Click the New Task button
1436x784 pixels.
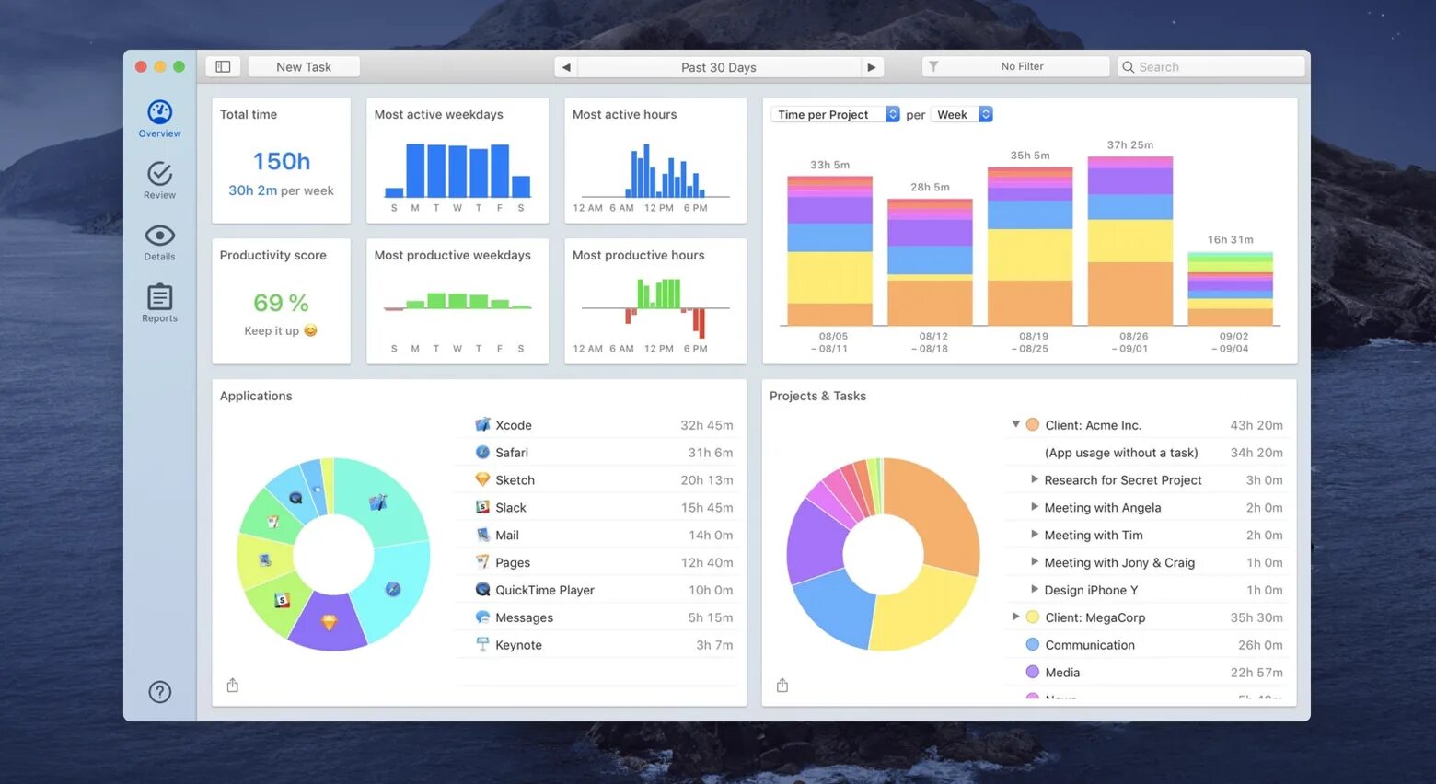(x=304, y=67)
